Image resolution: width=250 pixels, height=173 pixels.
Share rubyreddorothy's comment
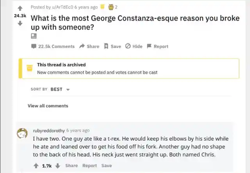point(71,166)
